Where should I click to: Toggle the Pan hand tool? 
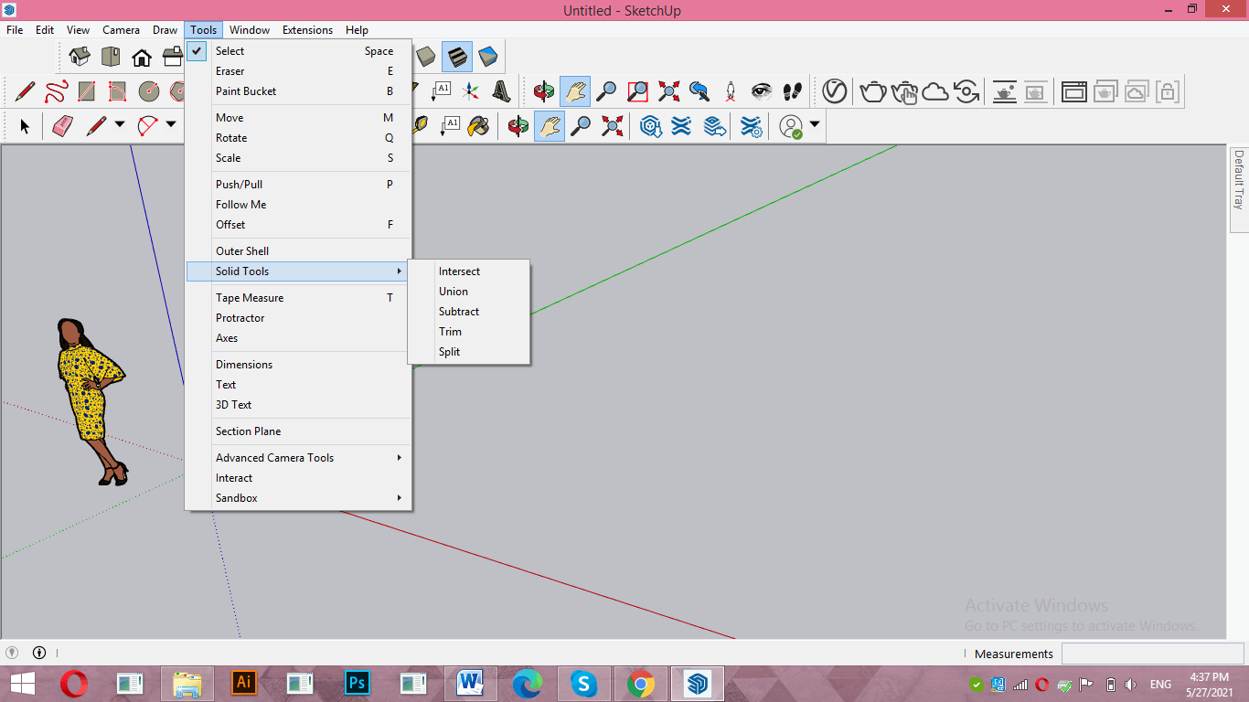click(575, 91)
